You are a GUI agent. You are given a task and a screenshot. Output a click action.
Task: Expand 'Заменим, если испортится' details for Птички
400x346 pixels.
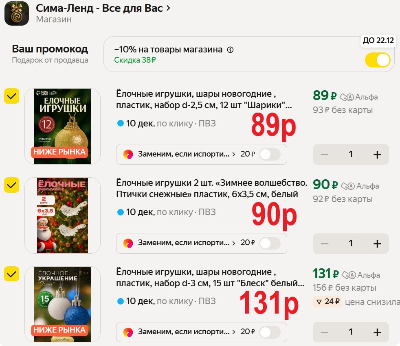234,243
